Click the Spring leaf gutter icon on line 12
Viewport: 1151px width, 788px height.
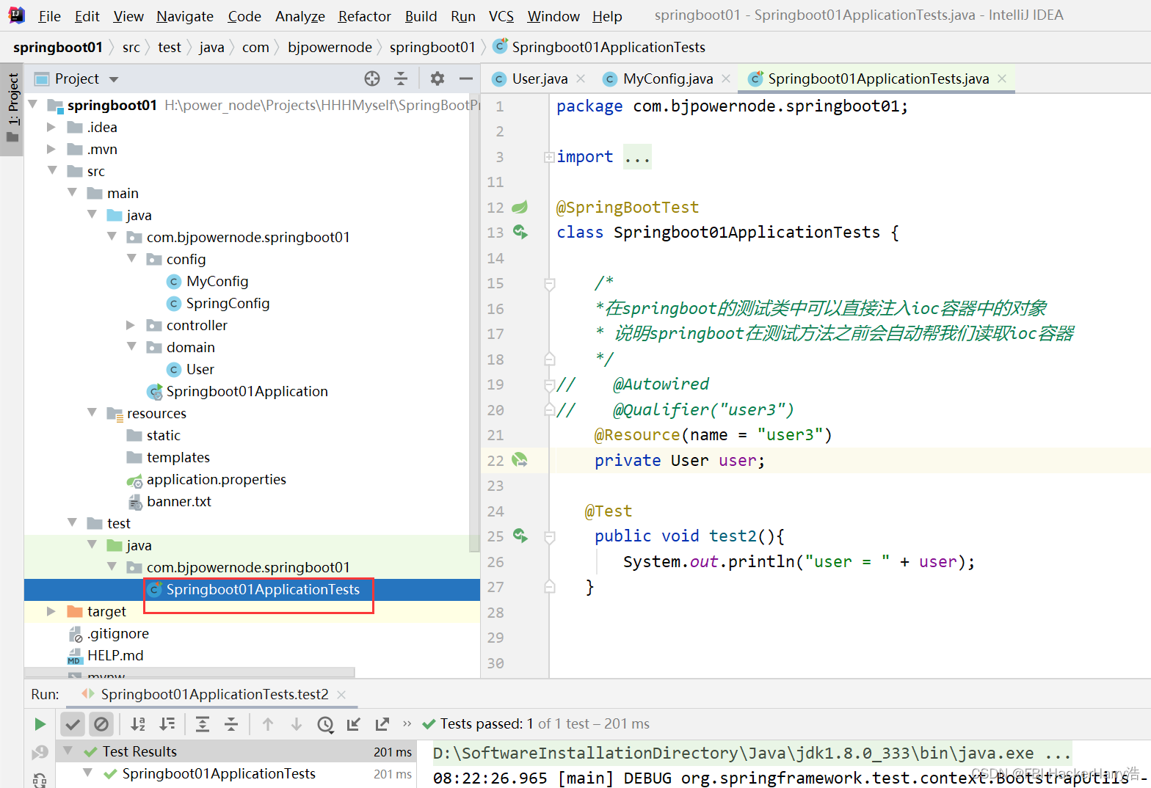[520, 208]
